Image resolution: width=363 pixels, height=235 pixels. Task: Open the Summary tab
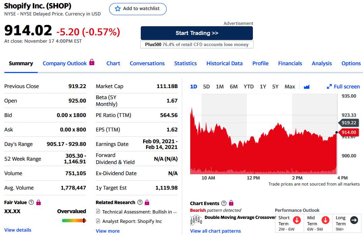click(x=21, y=63)
